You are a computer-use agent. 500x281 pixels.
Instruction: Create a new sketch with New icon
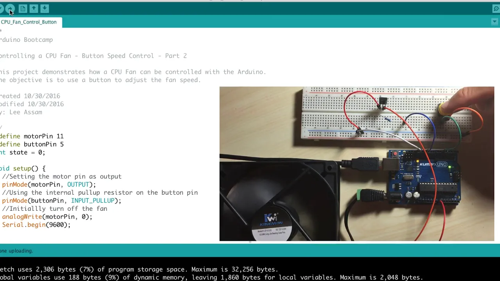click(x=23, y=9)
